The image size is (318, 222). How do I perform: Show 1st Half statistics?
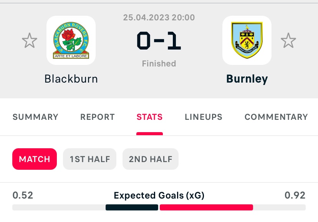[89, 159]
